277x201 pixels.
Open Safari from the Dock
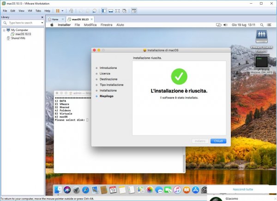85,190
